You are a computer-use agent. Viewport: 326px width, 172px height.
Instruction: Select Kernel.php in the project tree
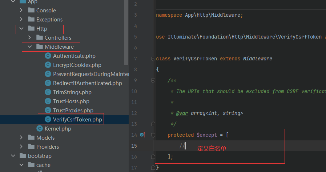58,129
